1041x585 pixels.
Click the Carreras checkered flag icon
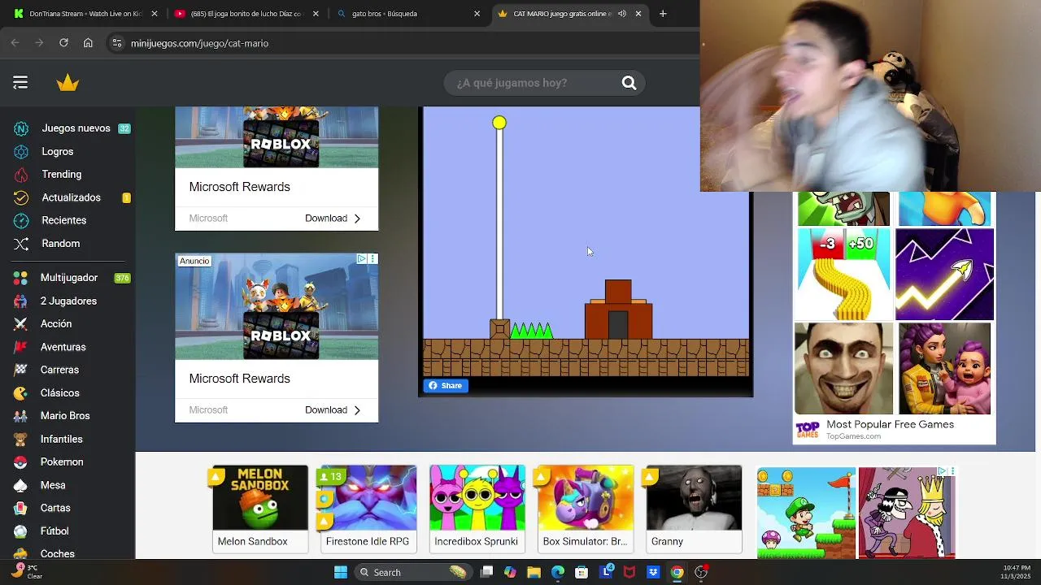[x=21, y=370]
